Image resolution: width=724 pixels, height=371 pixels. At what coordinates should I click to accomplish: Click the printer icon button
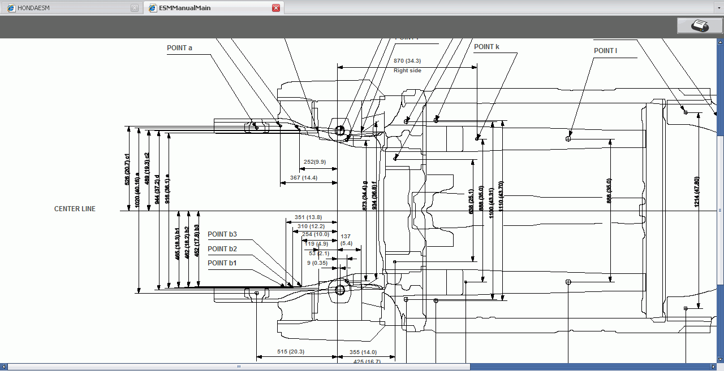[x=700, y=26]
